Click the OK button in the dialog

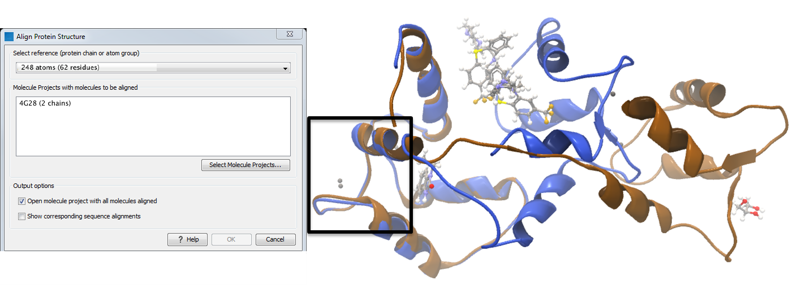pos(231,239)
